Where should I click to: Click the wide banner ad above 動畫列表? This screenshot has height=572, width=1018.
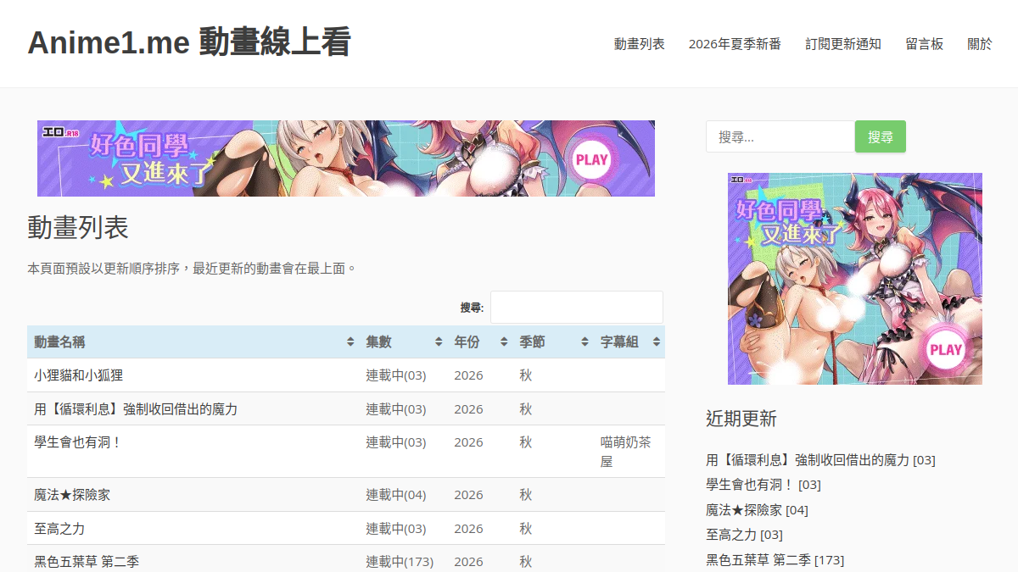(x=346, y=158)
